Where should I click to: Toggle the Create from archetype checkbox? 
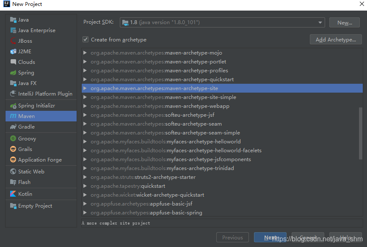click(x=86, y=39)
